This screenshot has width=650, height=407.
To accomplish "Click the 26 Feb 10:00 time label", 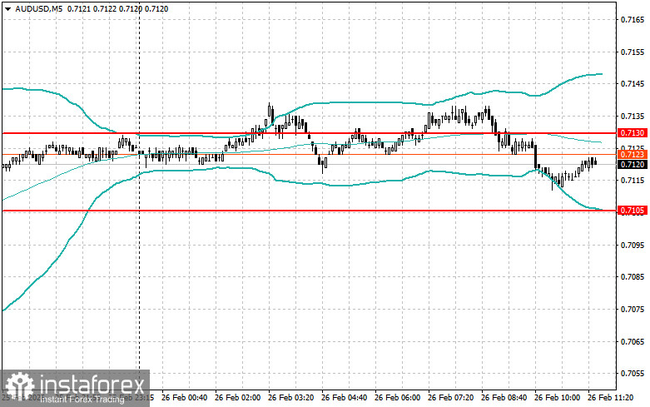I will coord(557,398).
